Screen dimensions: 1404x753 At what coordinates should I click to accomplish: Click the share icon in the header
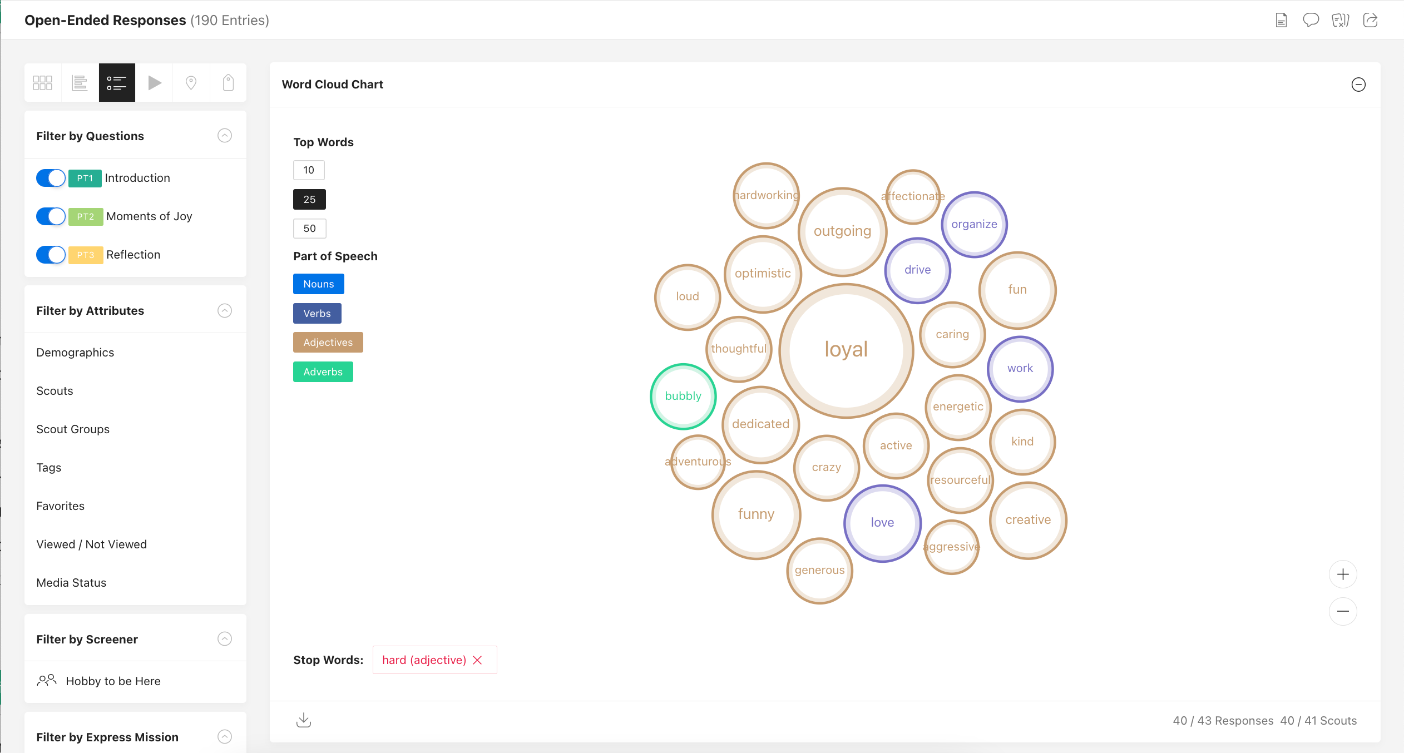click(1370, 20)
